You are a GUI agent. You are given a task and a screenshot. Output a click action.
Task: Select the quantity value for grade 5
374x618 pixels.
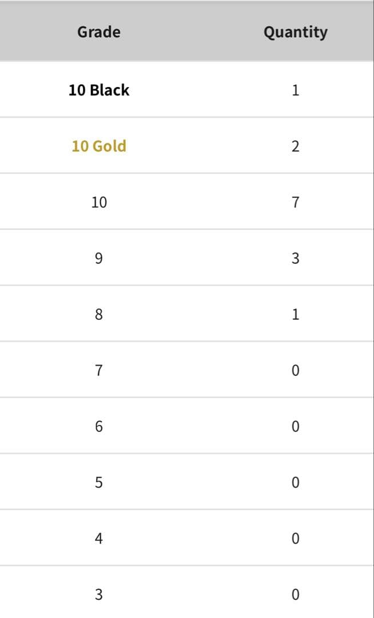[x=295, y=482]
